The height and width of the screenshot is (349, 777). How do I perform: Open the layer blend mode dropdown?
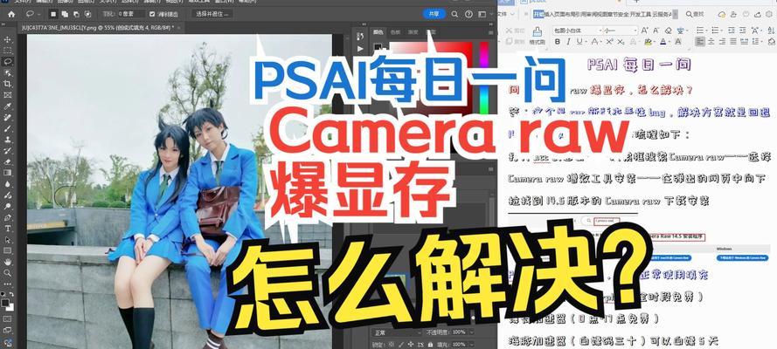pyautogui.click(x=398, y=332)
